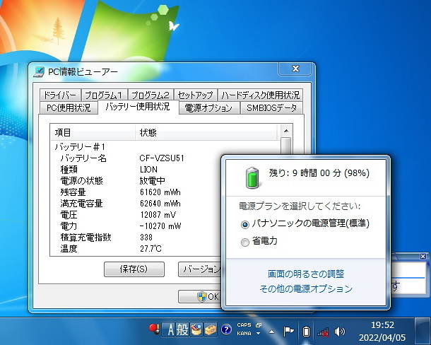
Task: Close the PC情報ビューアー window
Action: (295, 69)
